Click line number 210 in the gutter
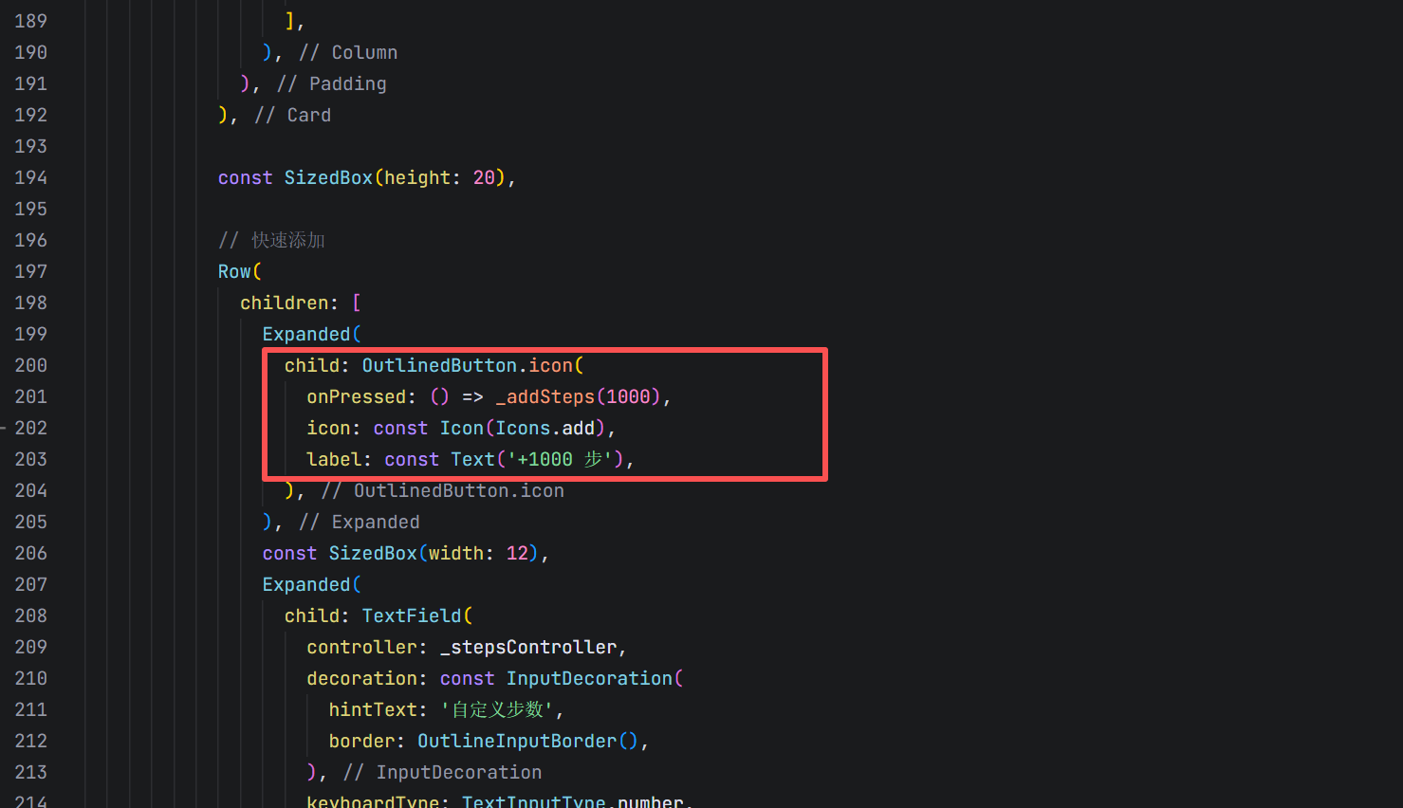This screenshot has height=808, width=1403. click(30, 678)
